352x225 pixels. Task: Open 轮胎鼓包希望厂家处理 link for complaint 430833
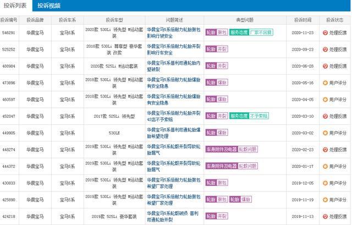tap(174, 183)
